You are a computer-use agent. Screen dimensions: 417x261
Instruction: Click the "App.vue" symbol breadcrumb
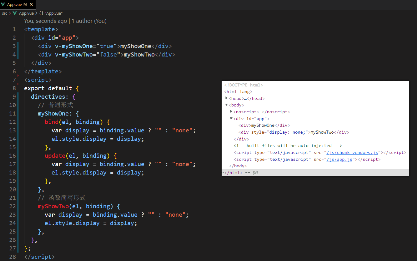click(x=53, y=13)
